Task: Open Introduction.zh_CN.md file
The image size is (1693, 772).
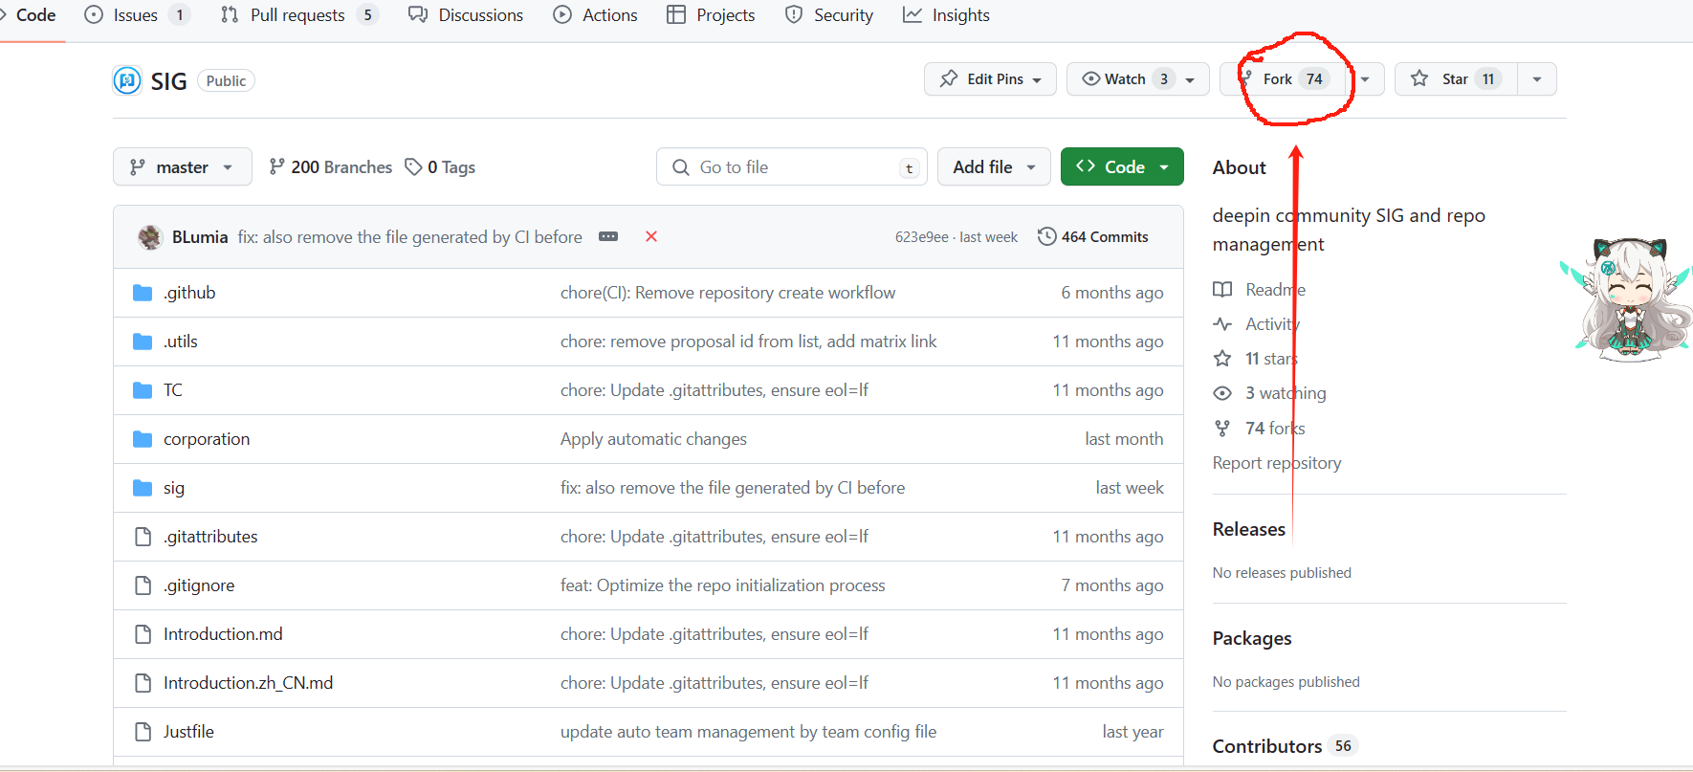Action: [249, 683]
